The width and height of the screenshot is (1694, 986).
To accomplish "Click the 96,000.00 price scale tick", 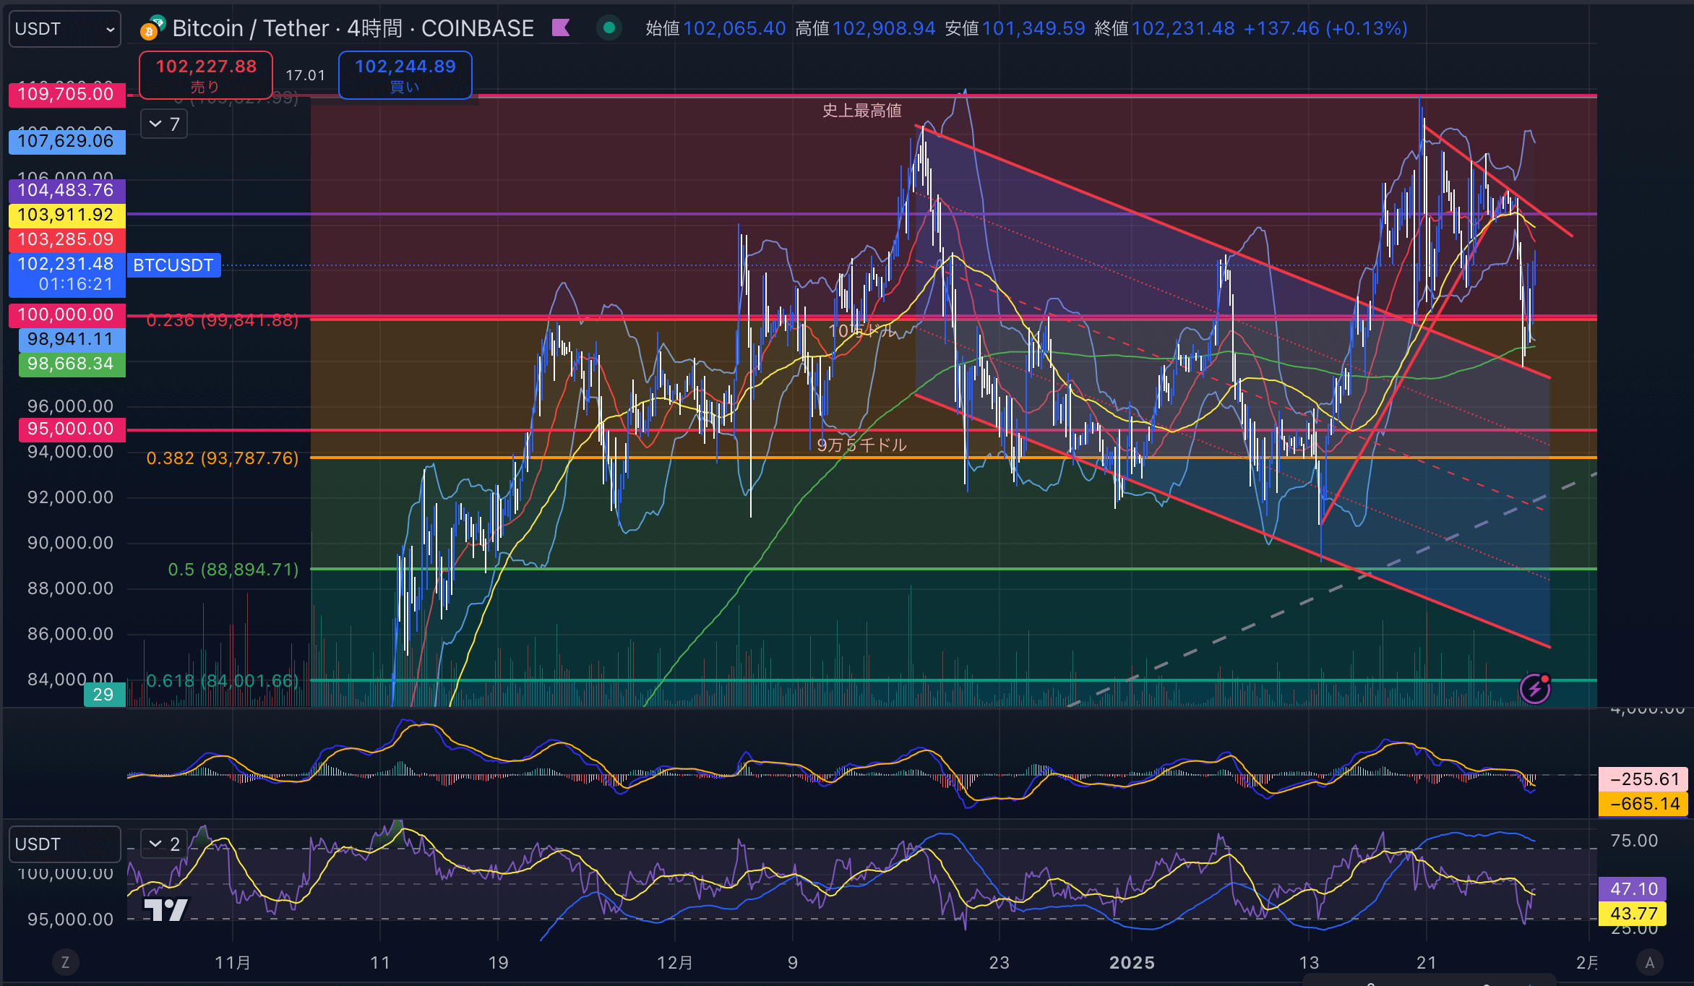I will [x=70, y=406].
